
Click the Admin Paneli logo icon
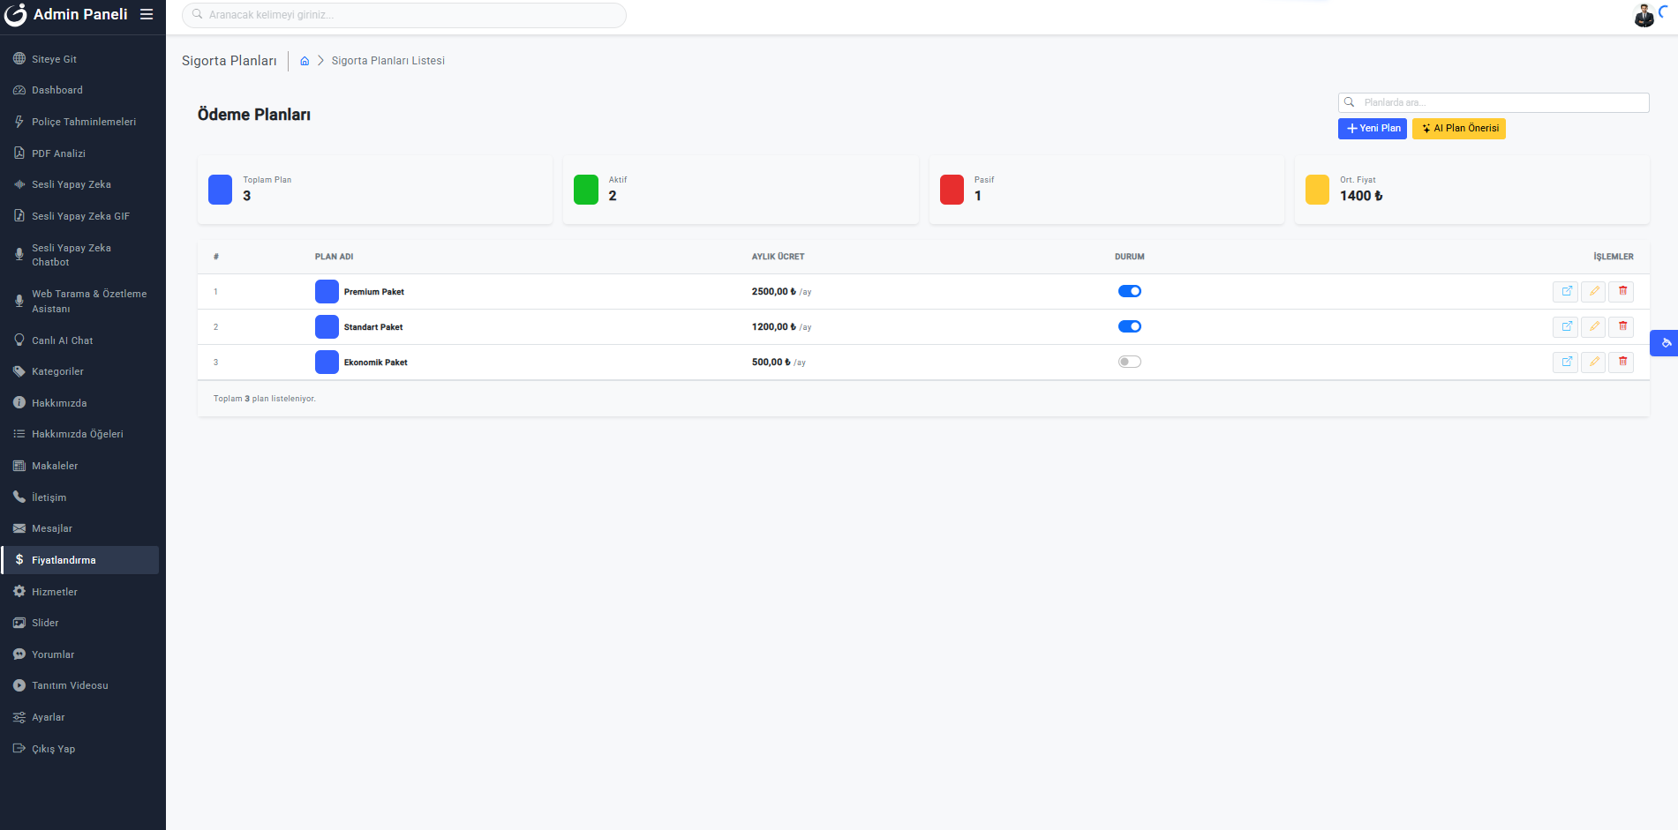tap(15, 15)
